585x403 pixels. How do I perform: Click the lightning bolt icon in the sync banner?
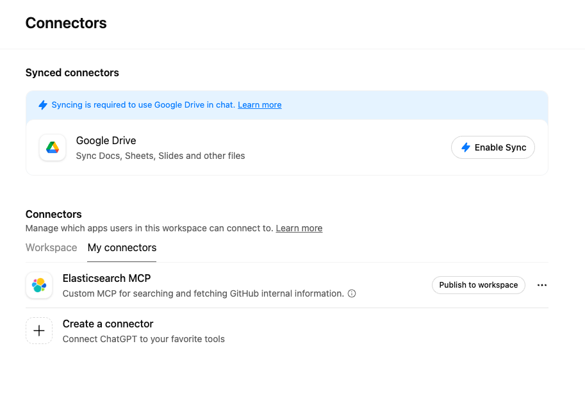click(x=43, y=104)
